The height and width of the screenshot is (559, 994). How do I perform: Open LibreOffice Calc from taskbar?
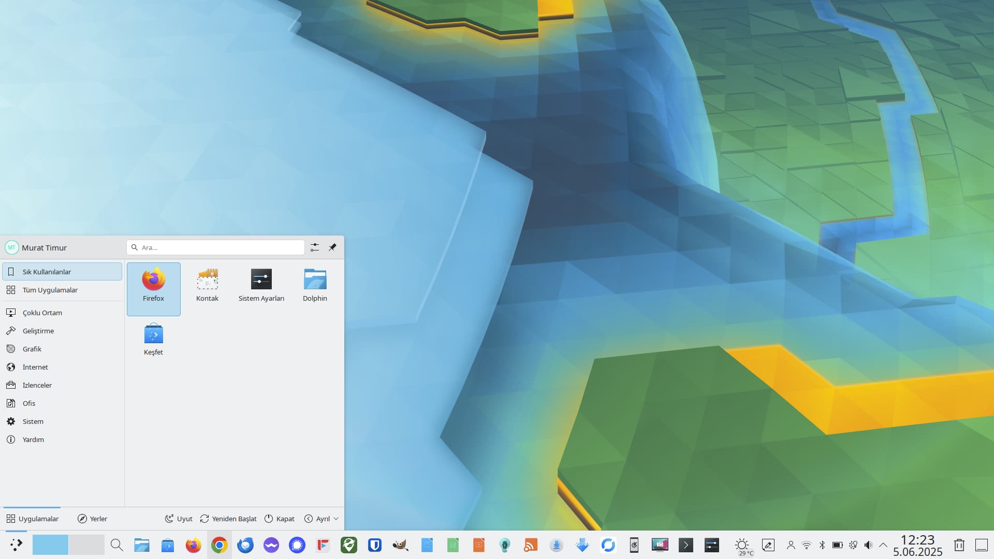(452, 545)
